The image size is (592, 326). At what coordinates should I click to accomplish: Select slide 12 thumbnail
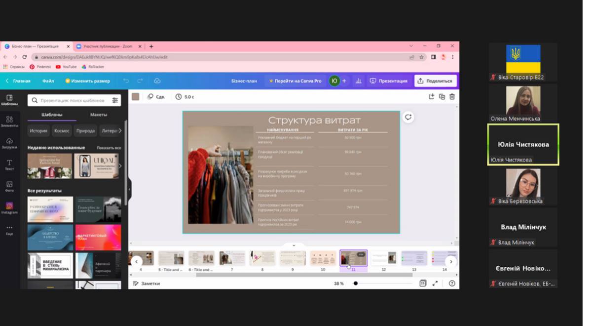(x=383, y=258)
